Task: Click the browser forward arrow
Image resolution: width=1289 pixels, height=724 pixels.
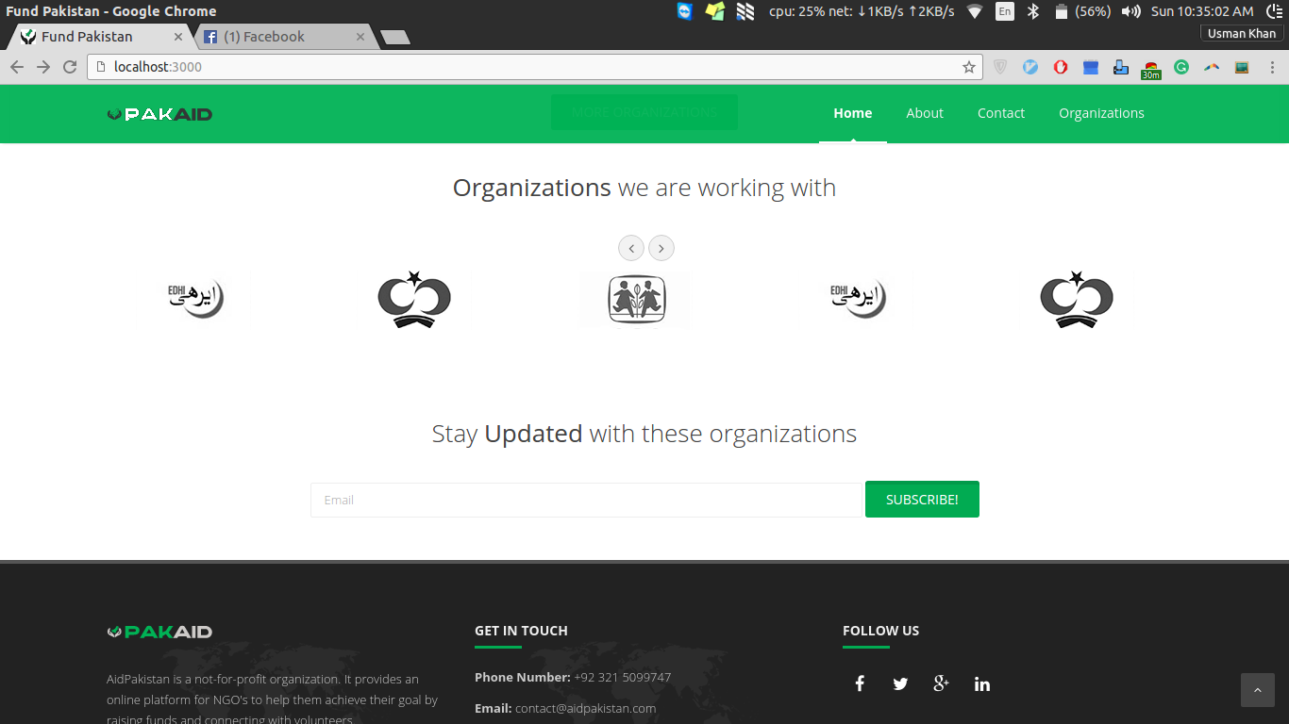Action: [43, 67]
